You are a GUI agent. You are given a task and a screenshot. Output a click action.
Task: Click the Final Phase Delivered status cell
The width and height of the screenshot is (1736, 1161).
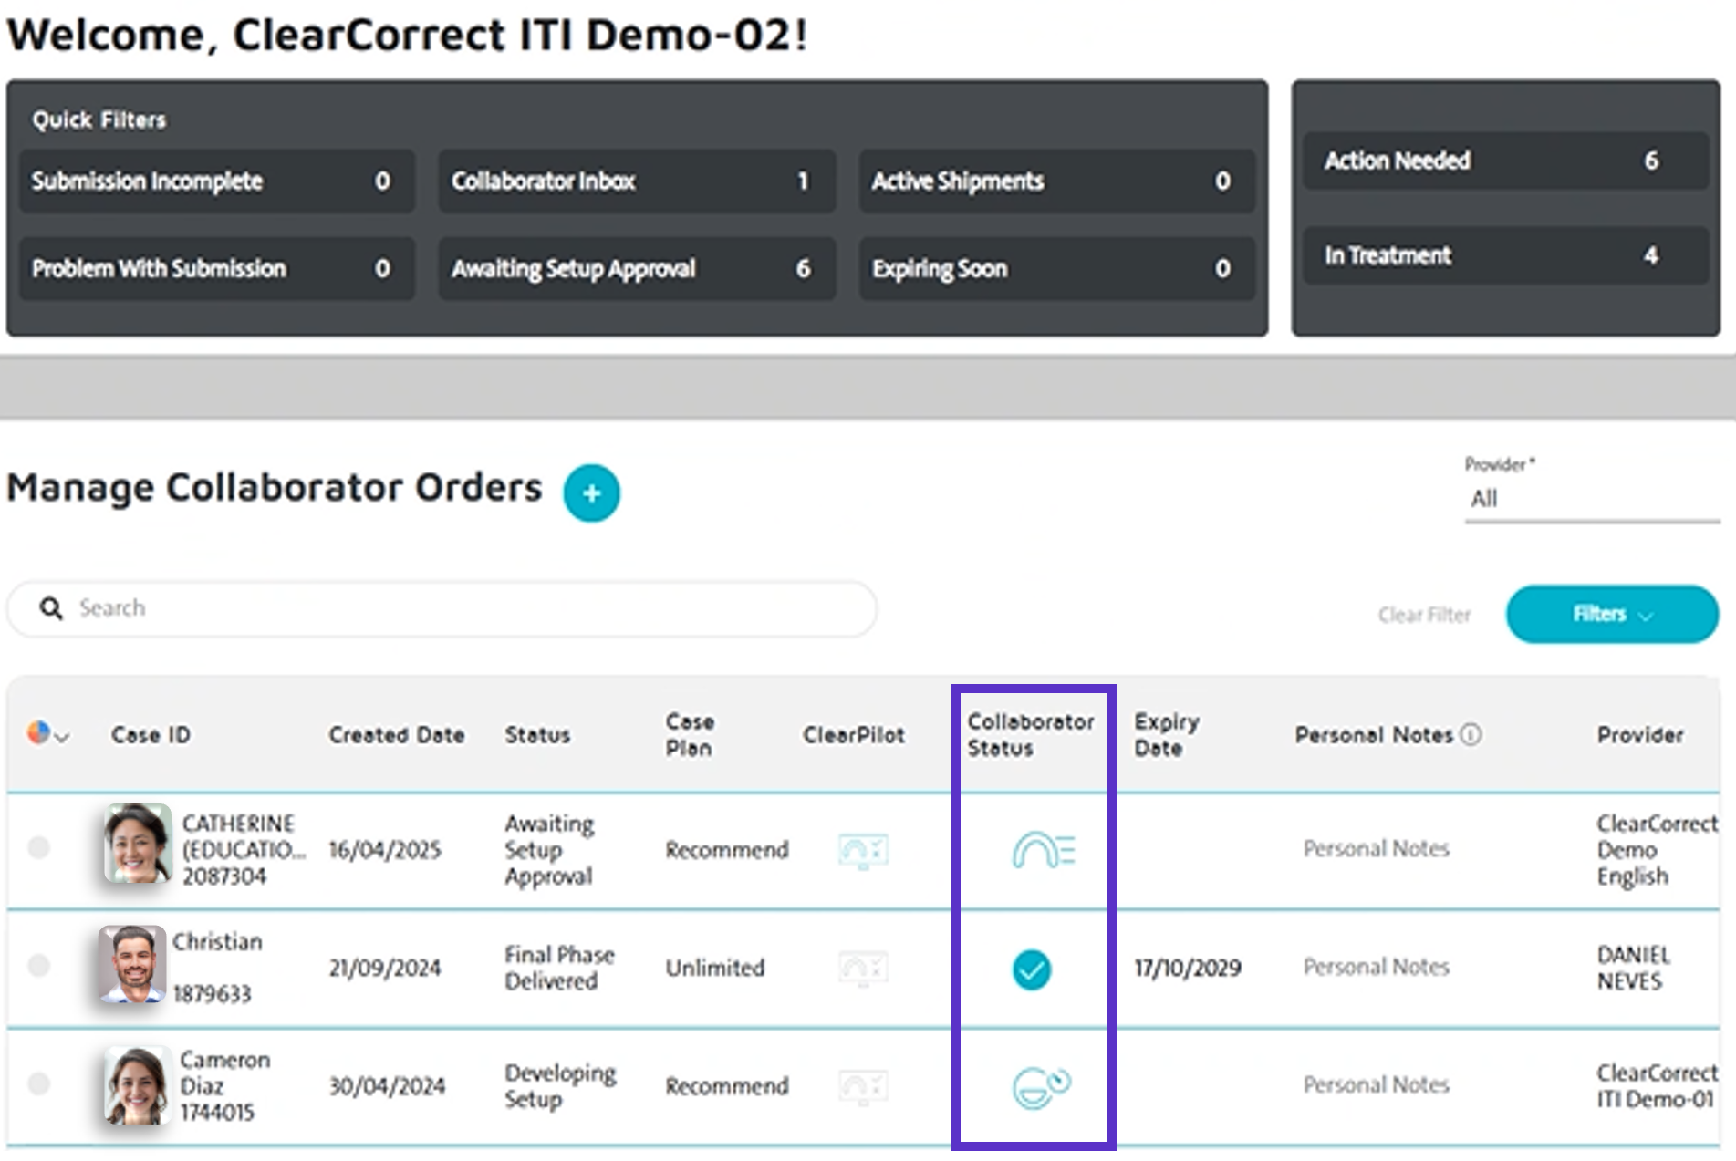coord(559,968)
